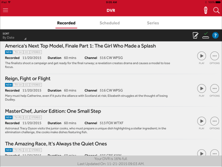Open options for MasterChef Junior Edition
The image size is (222, 167).
214,121
